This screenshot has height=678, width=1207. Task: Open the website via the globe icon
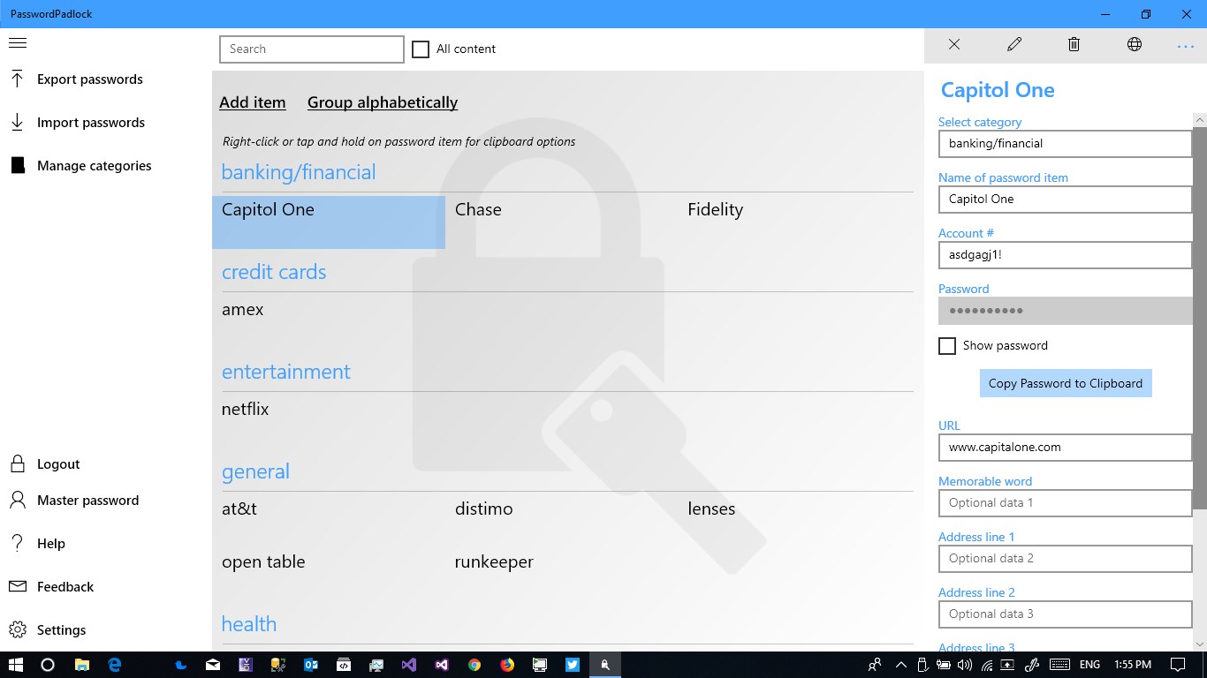tap(1134, 43)
